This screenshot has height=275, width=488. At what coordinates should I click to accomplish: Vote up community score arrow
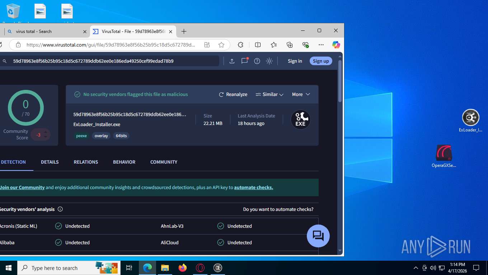pos(45,132)
